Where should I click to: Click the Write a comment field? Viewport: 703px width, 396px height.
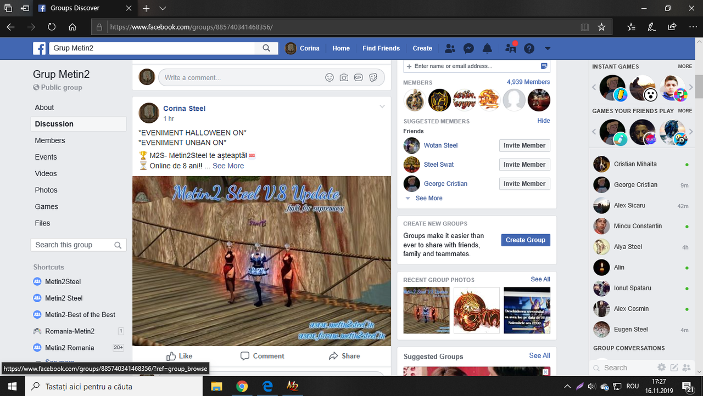coord(242,77)
